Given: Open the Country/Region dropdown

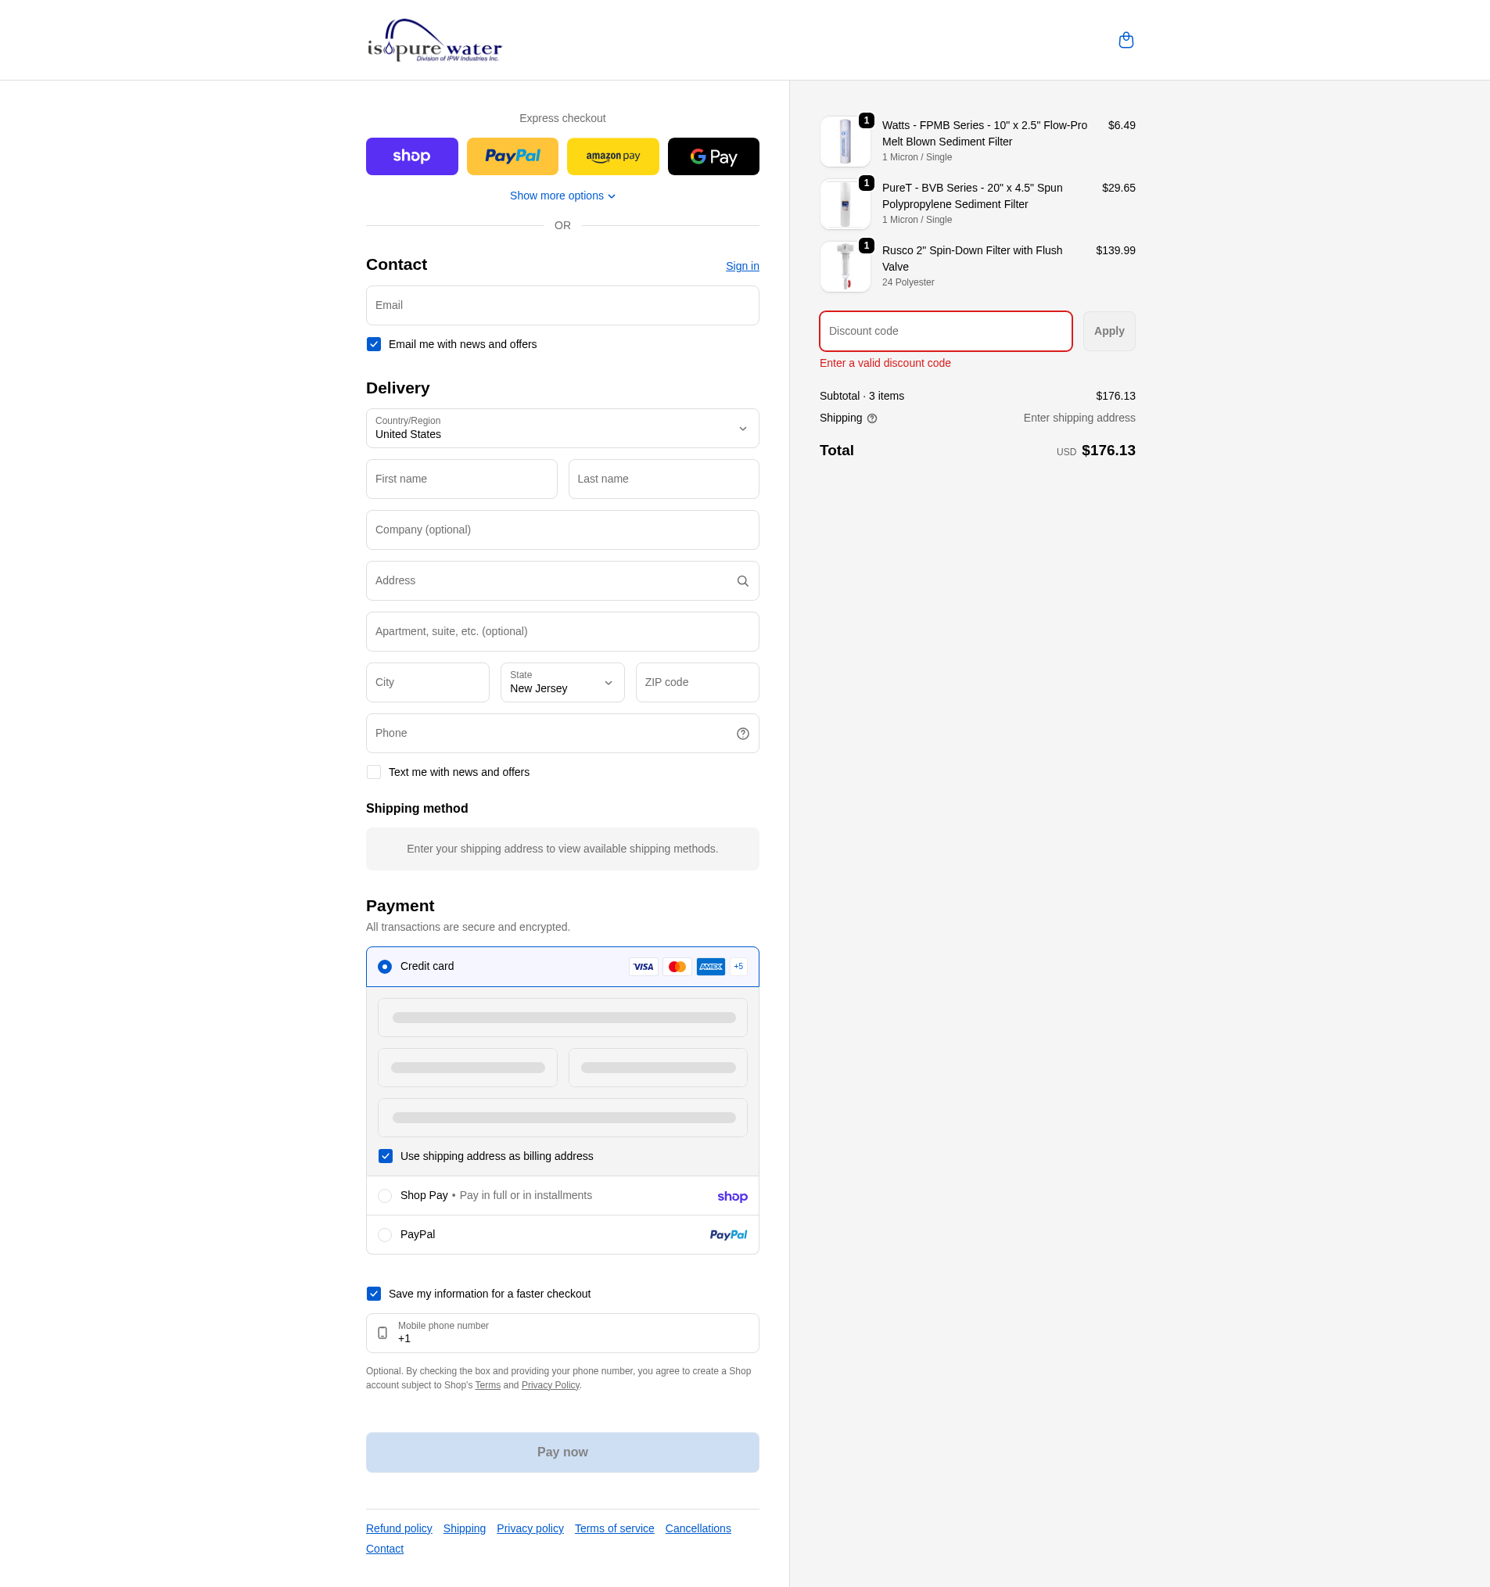Looking at the screenshot, I should click(x=562, y=429).
